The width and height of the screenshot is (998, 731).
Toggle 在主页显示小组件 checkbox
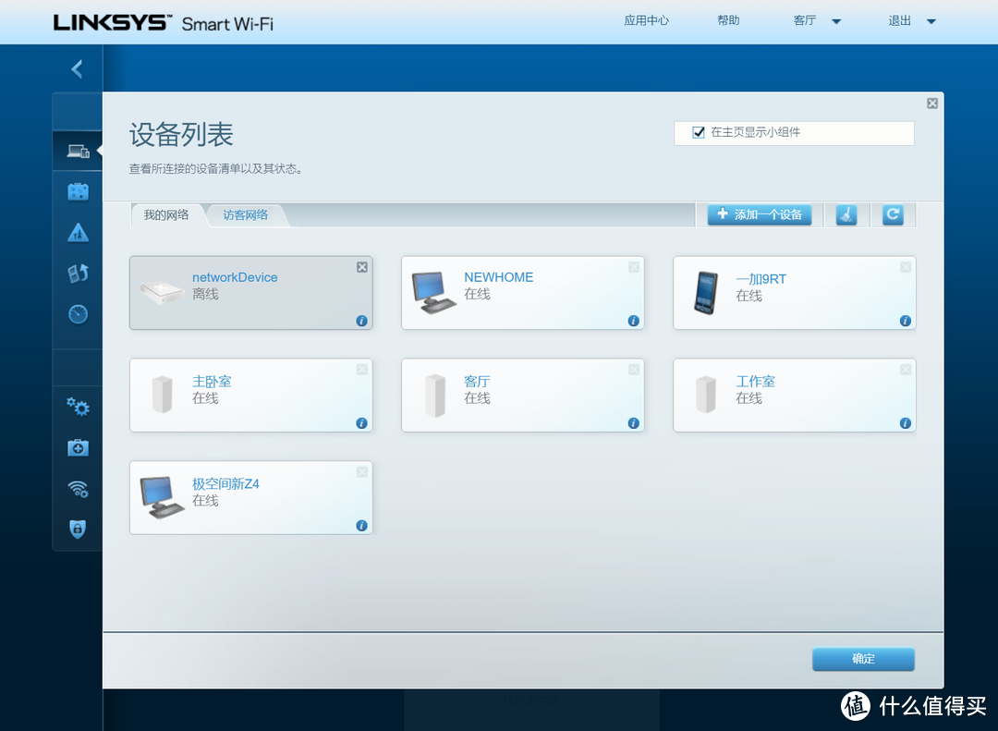(x=699, y=132)
